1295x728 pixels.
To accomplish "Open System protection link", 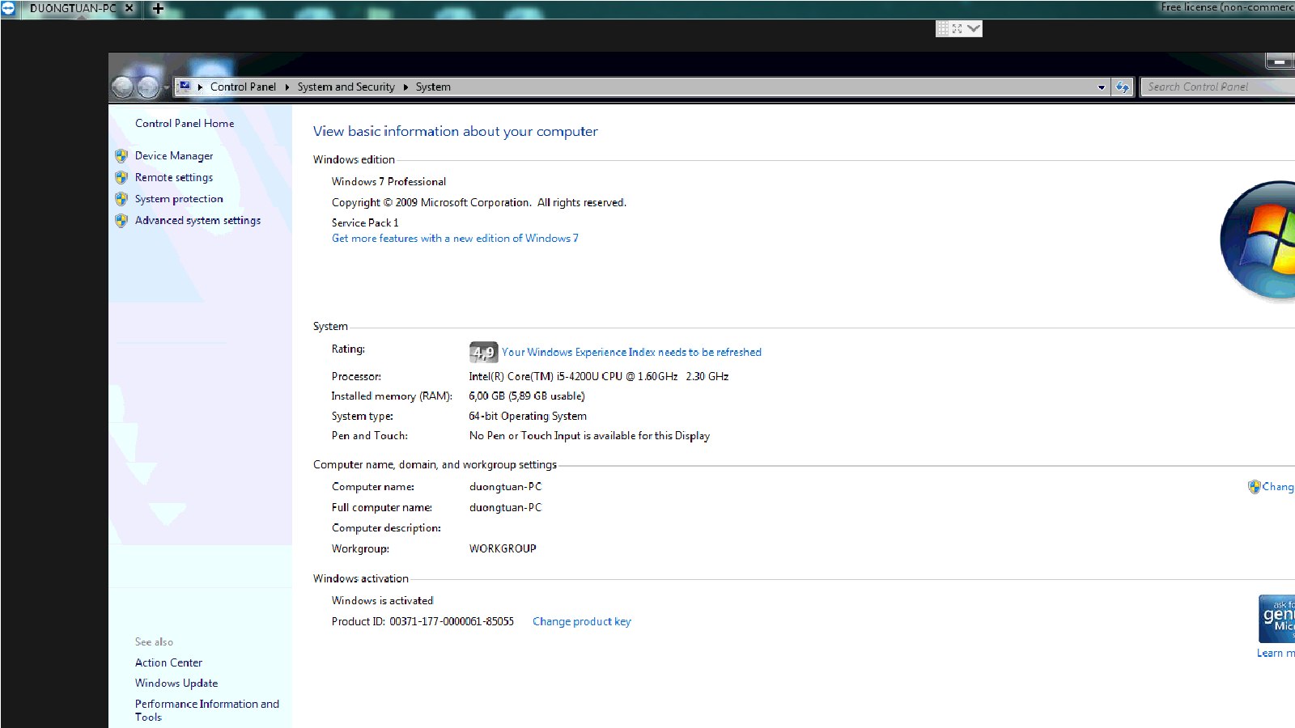I will (x=179, y=198).
